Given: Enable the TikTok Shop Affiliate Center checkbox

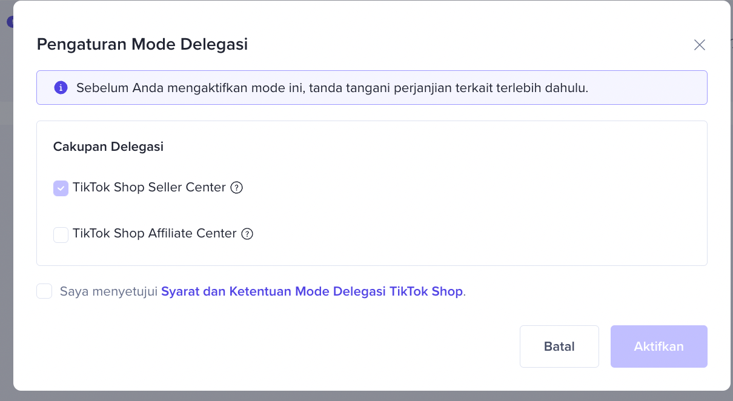Looking at the screenshot, I should 61,234.
